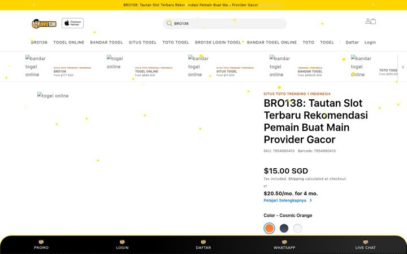Image resolution: width=407 pixels, height=254 pixels.
Task: Click SITUS TOTO TRENDING 1 INDONESIA label above title
Action: click(x=297, y=94)
